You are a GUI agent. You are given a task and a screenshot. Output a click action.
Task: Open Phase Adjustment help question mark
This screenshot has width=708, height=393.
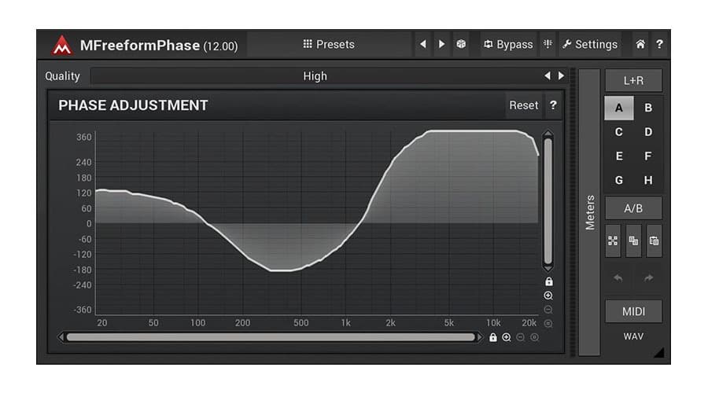click(553, 105)
